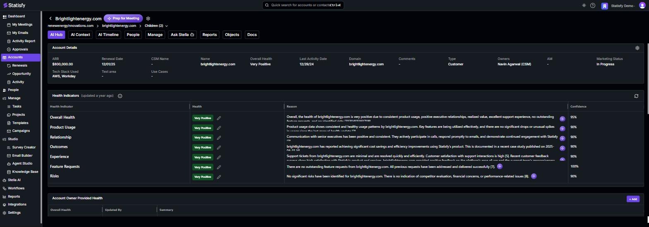Open Workflows in the sidebar
Screen dimensions: 649x227
[16, 189]
